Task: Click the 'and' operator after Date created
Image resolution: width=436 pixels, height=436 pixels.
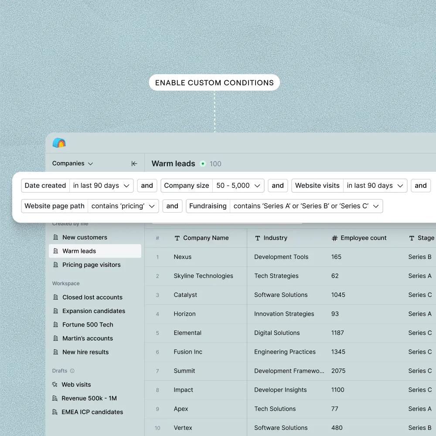Action: [x=147, y=185]
